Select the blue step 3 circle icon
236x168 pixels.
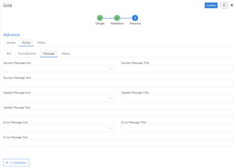[135, 18]
